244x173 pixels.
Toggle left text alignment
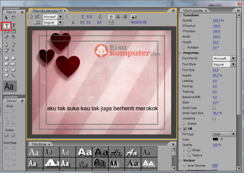(x=111, y=17)
